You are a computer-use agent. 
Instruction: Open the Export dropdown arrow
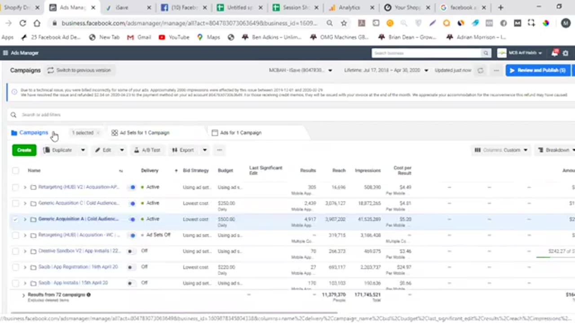204,150
